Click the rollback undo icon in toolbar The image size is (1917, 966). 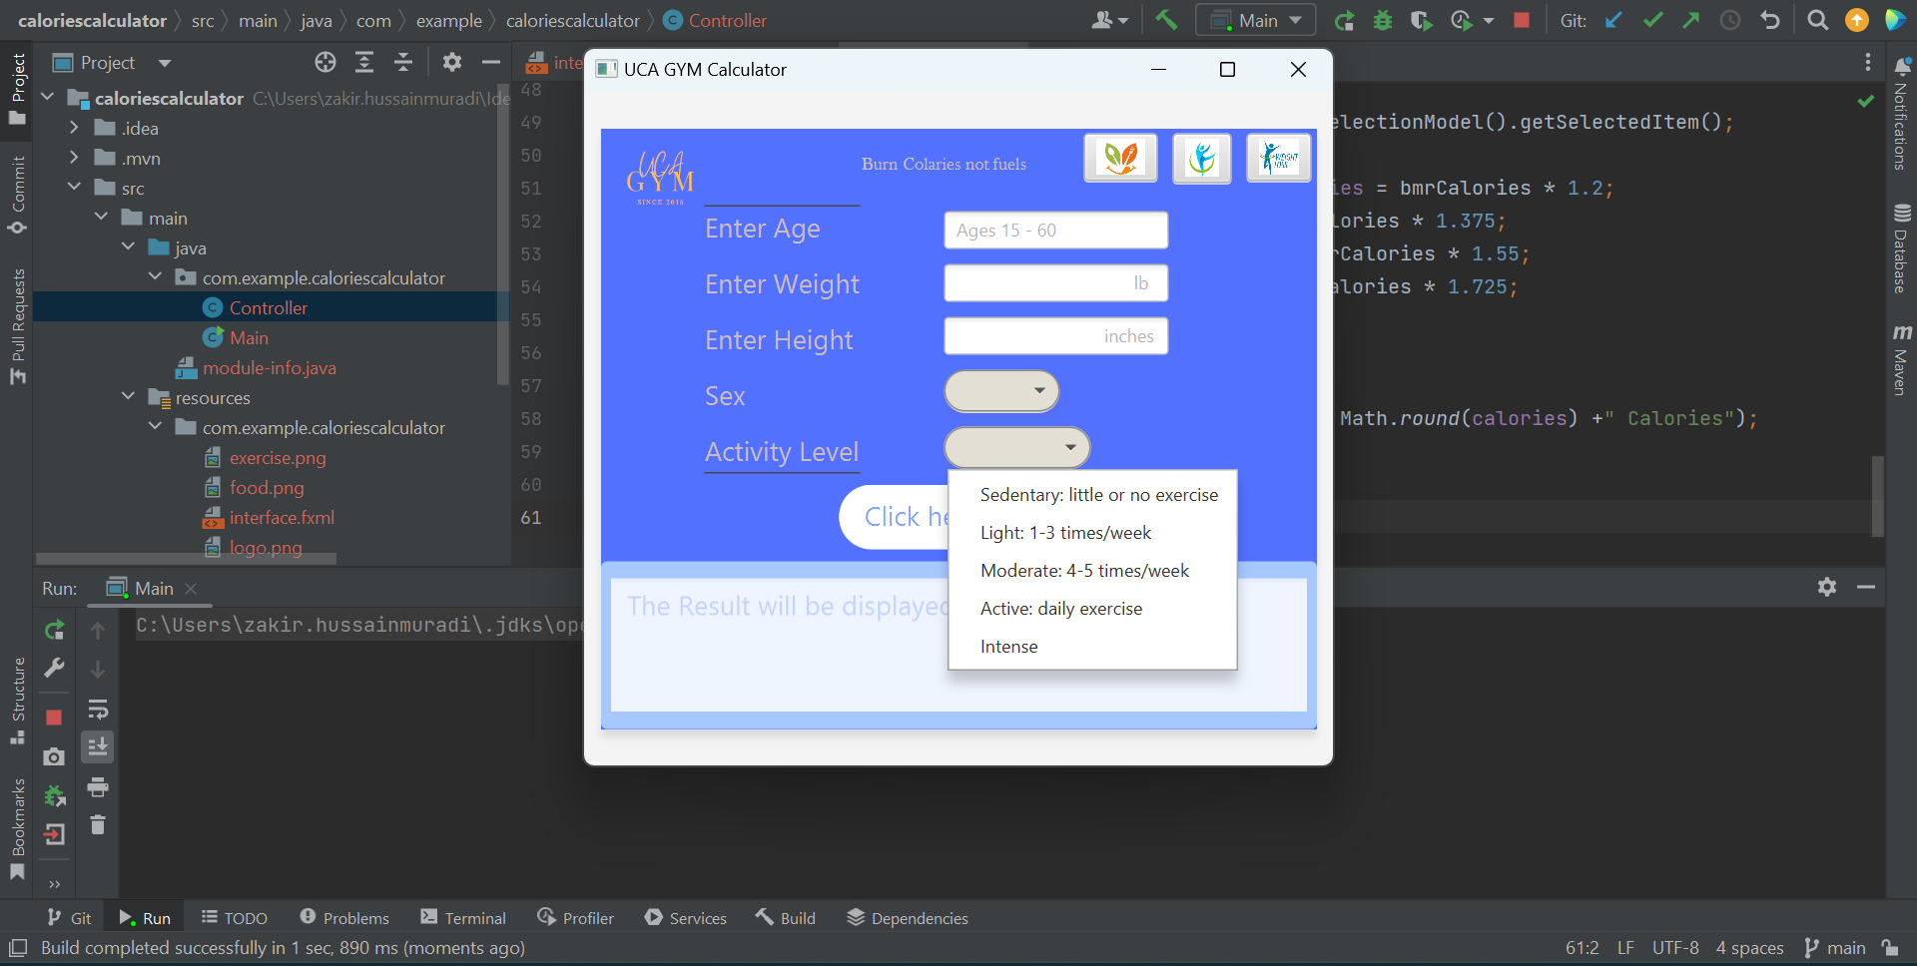(x=1770, y=20)
